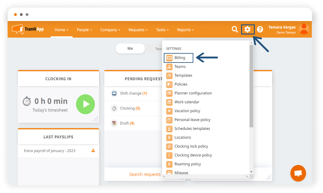Click the TramitApp logo

[x=28, y=29]
